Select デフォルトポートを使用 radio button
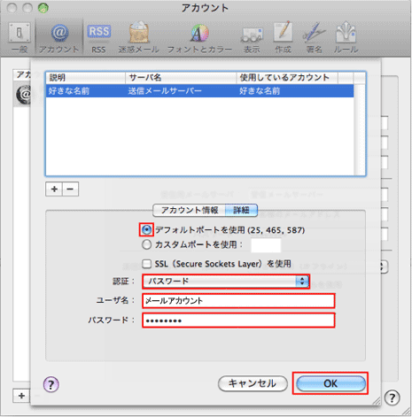Viewport: 412px width, 417px height. coord(146,230)
